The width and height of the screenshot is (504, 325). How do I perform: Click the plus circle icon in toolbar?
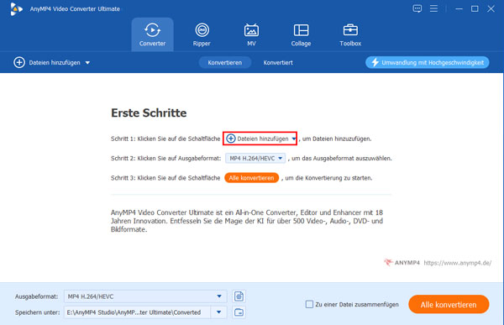click(x=19, y=62)
